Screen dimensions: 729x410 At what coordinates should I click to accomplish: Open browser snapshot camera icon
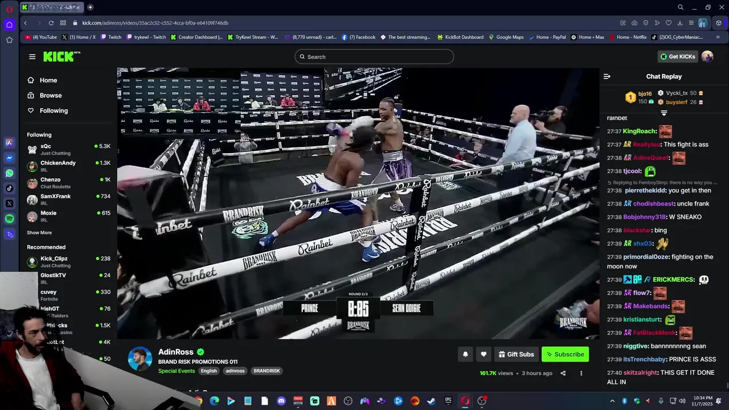(x=634, y=23)
